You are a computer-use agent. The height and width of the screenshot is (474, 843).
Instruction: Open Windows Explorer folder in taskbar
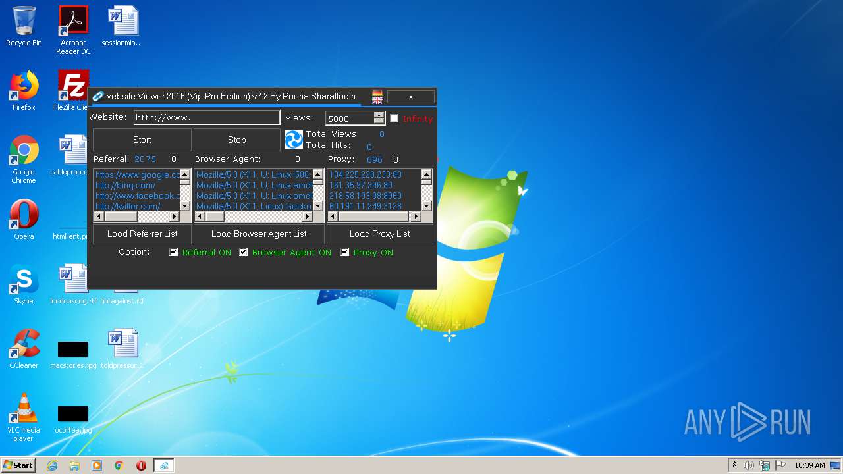tap(74, 465)
